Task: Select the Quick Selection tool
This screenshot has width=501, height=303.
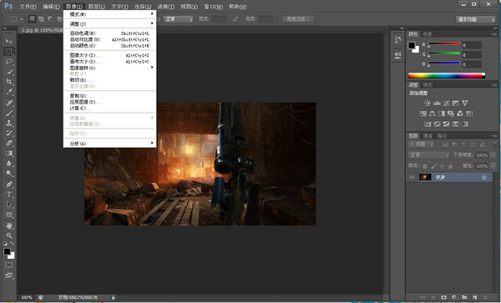Action: point(9,72)
